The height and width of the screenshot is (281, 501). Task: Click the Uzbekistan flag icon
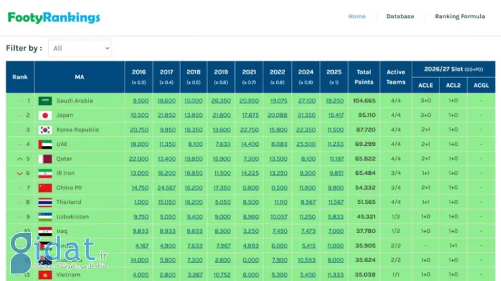pos(45,217)
